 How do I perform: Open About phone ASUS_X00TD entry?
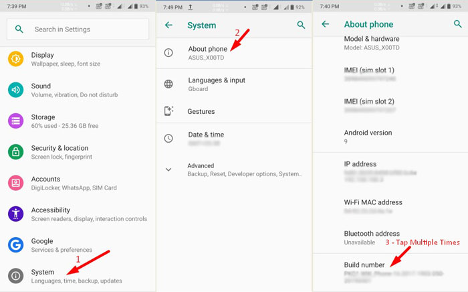point(234,53)
